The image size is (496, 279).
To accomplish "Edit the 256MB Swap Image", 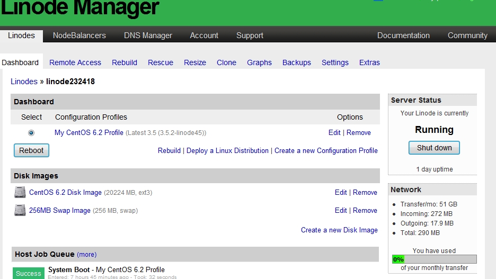I will coord(341,210).
